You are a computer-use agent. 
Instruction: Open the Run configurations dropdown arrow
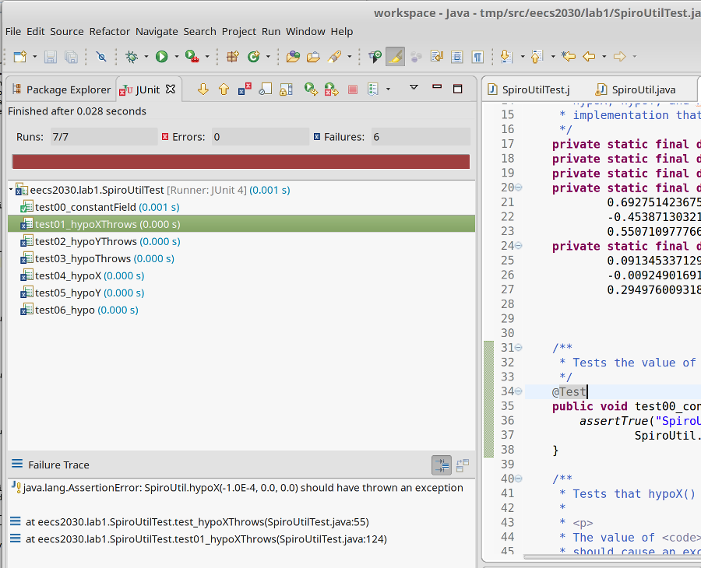176,57
